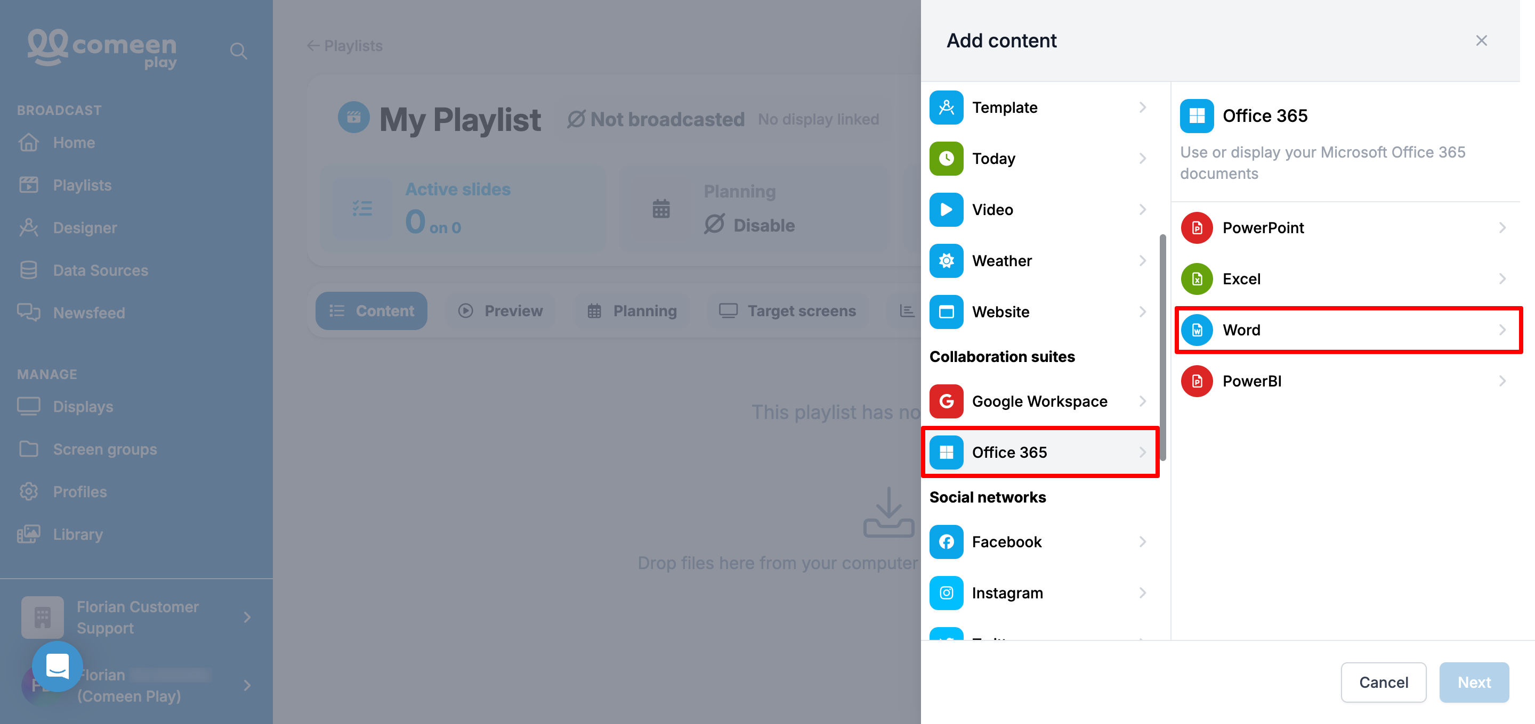This screenshot has width=1535, height=724.
Task: Click the Not broadcasted status
Action: click(x=656, y=119)
